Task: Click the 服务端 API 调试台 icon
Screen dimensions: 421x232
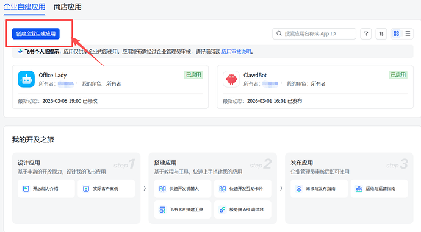Action: (x=222, y=209)
